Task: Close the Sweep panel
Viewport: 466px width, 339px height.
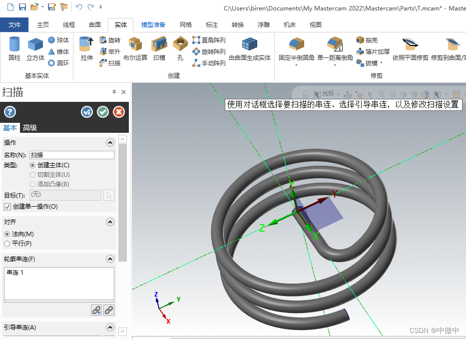Action: [x=124, y=92]
